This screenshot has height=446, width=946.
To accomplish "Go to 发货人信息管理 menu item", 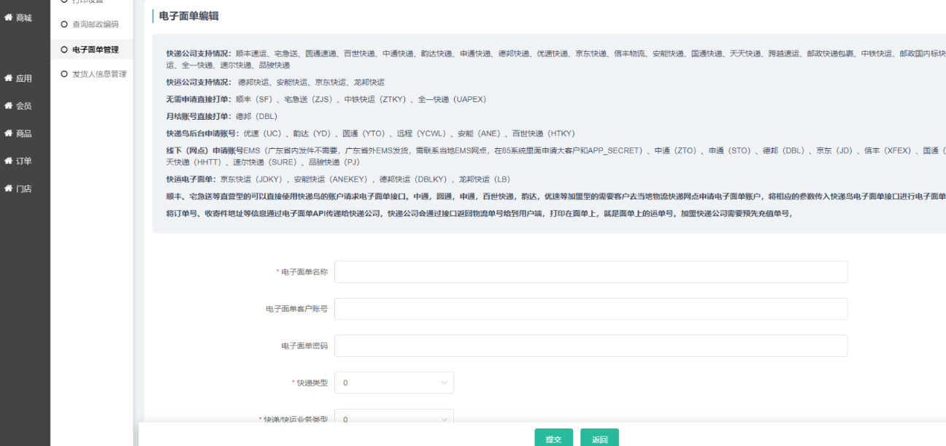I will [x=99, y=74].
